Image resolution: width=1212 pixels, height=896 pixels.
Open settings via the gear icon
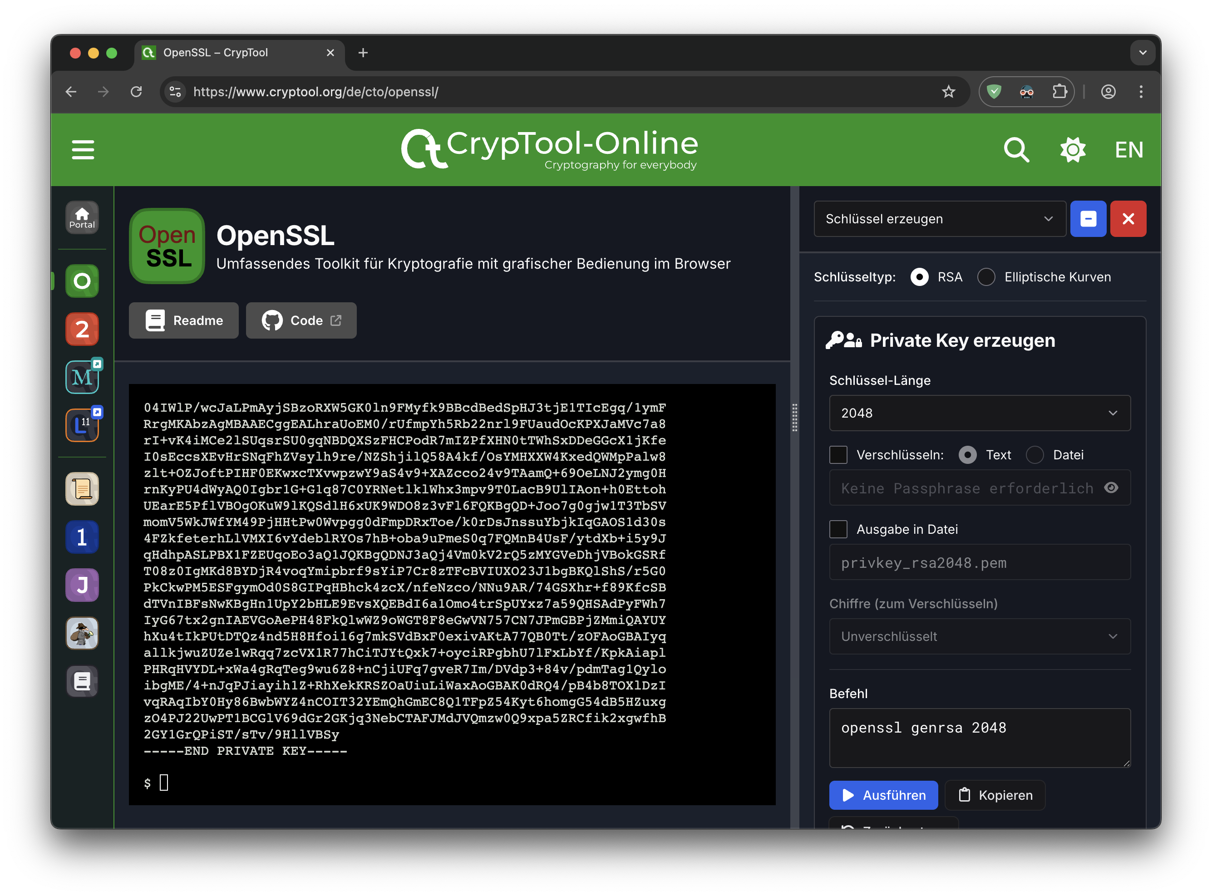point(1072,150)
